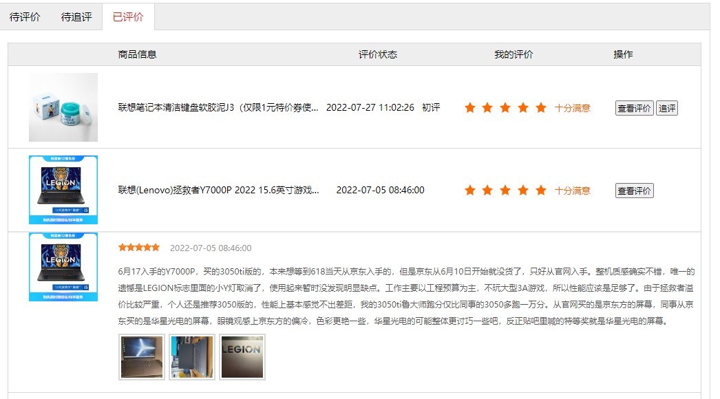720x399 pixels.
Task: Click 查看评价 for the Lenovo Y7000P laptop
Action: coord(634,191)
